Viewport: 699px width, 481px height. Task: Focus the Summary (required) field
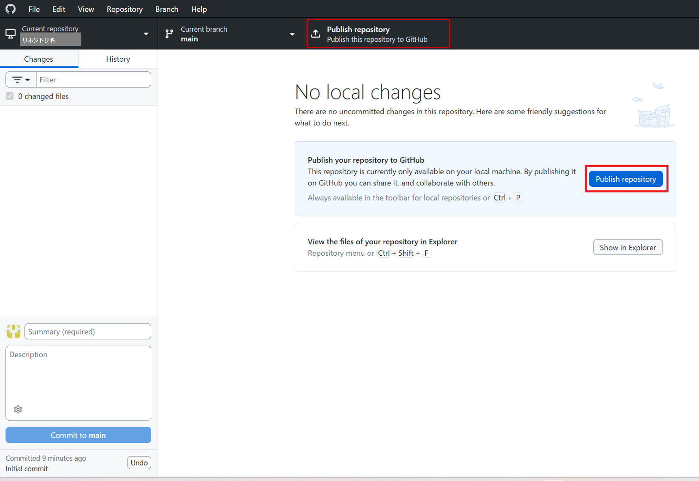click(x=88, y=331)
